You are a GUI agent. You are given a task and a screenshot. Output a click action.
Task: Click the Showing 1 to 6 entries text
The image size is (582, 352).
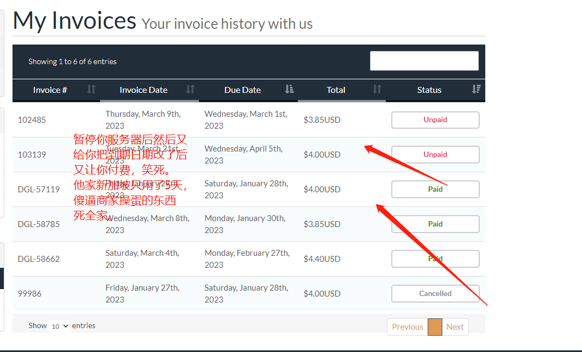(72, 61)
